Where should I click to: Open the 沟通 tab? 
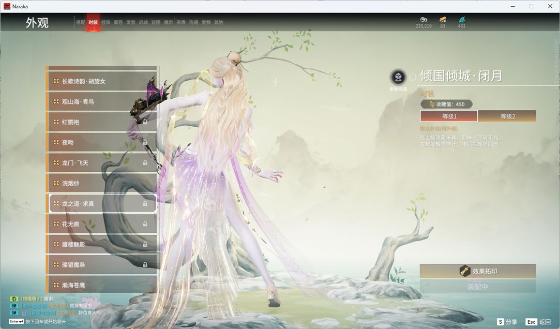[x=194, y=22]
